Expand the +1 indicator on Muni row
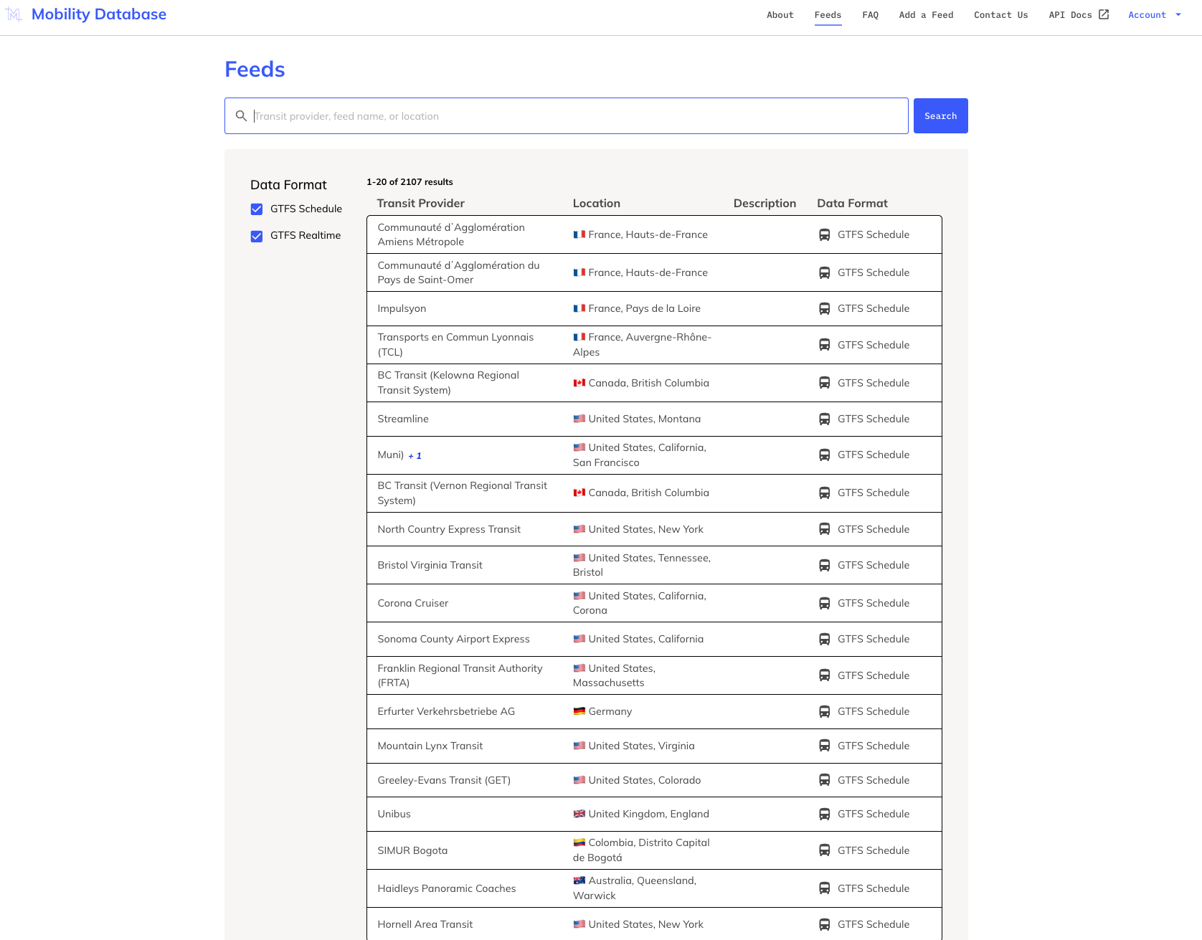Viewport: 1202px width, 940px height. (415, 456)
